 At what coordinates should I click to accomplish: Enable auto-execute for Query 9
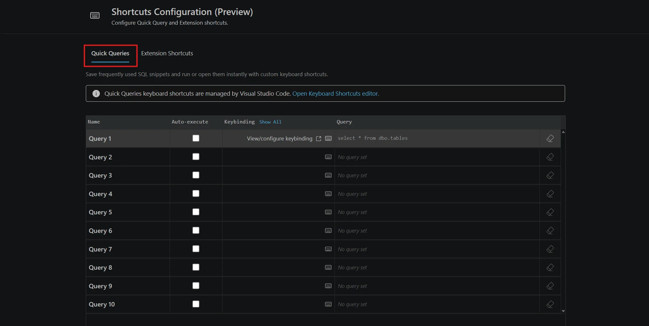point(196,285)
